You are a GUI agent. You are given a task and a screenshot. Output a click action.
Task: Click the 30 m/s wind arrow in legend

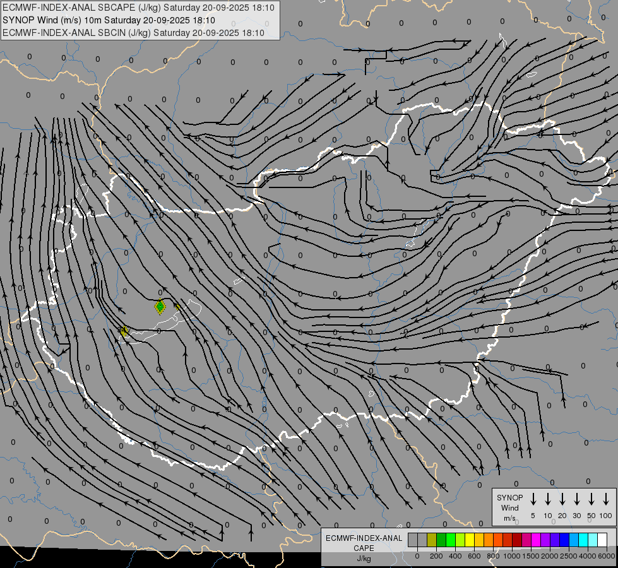[576, 499]
